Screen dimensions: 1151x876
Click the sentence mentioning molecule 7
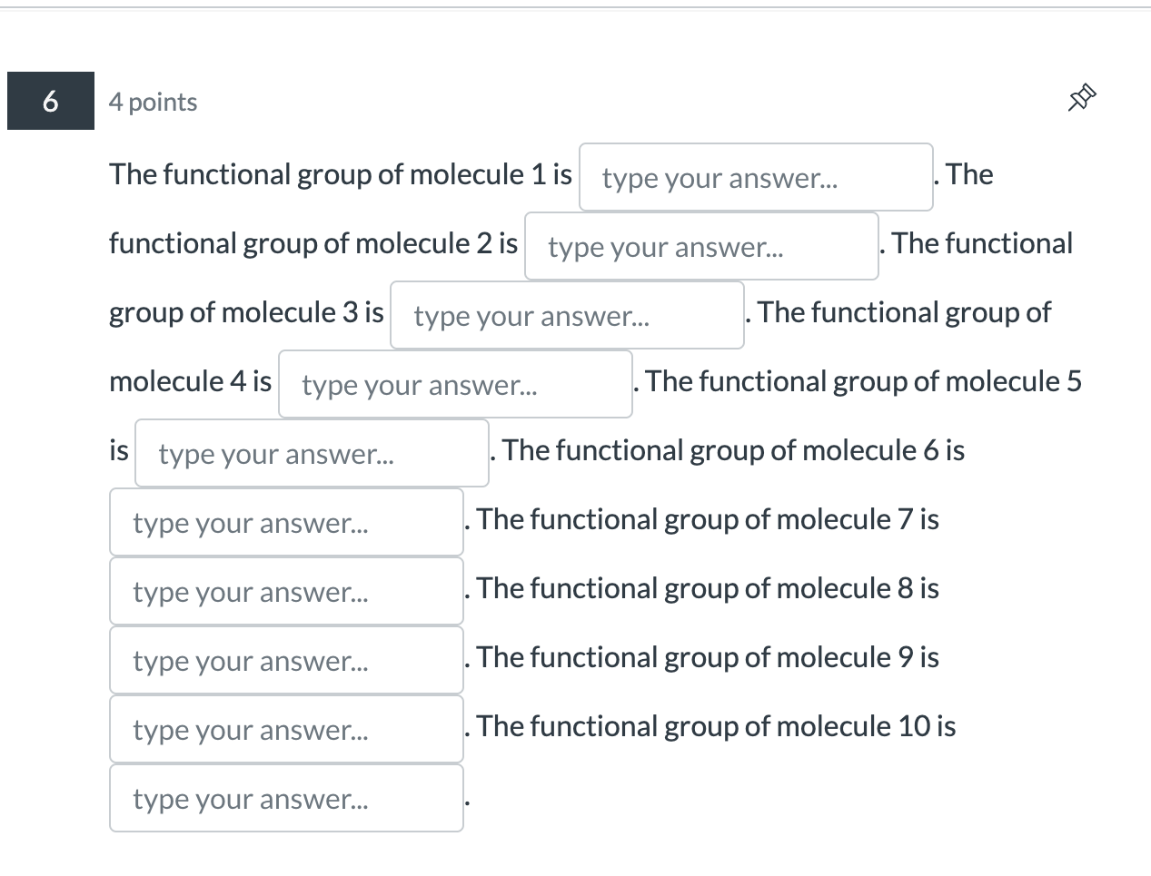pyautogui.click(x=706, y=519)
